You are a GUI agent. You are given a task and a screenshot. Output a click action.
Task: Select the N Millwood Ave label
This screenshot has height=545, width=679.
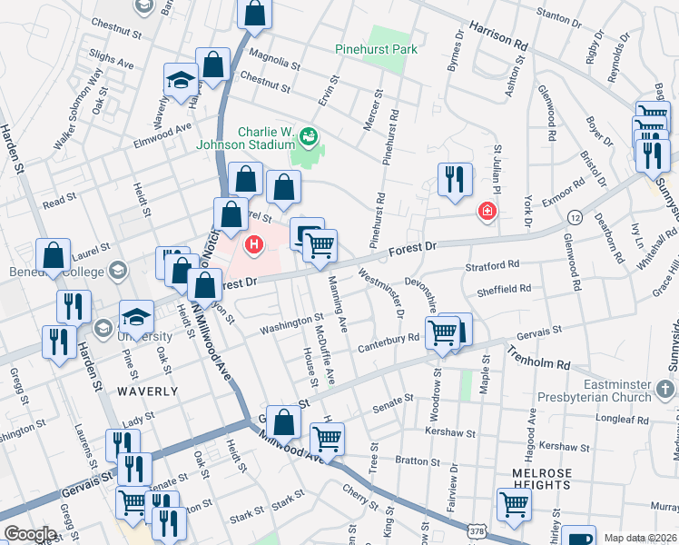point(211,342)
